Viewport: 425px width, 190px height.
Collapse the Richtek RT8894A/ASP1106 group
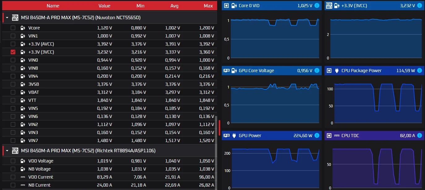tap(7, 151)
